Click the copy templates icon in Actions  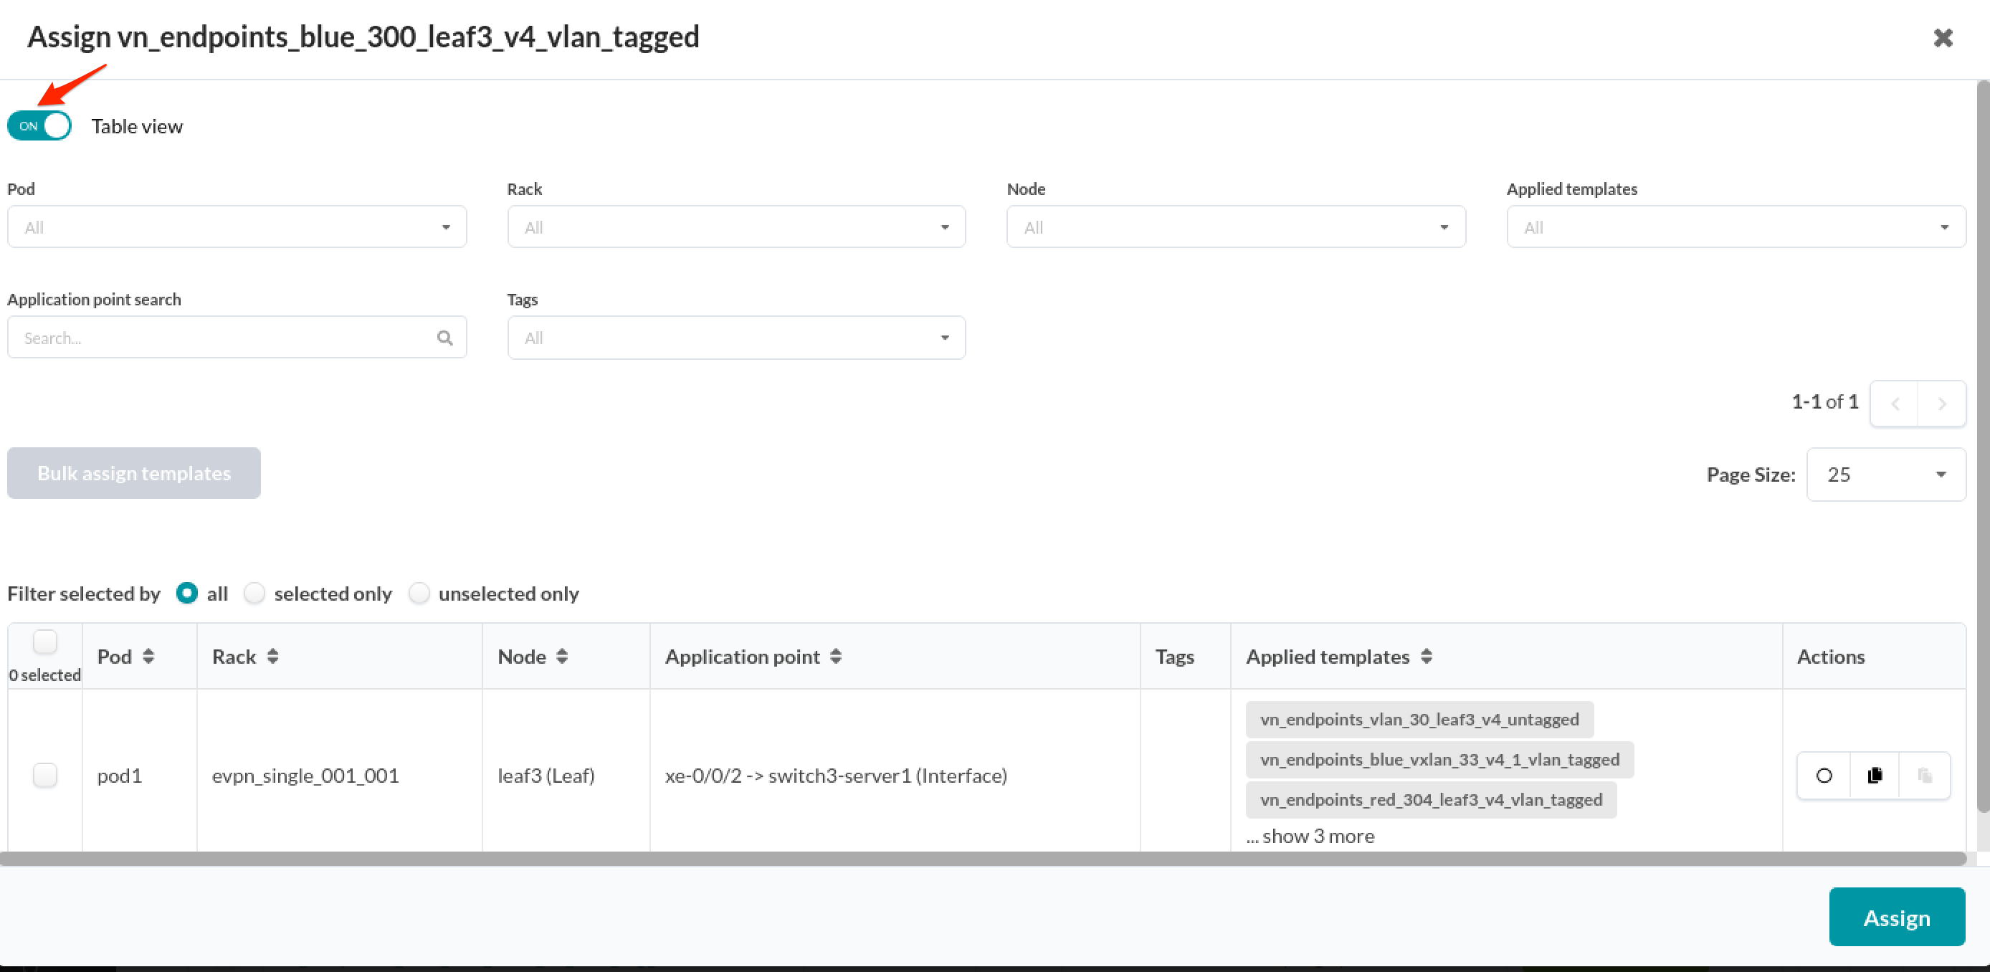pyautogui.click(x=1874, y=775)
